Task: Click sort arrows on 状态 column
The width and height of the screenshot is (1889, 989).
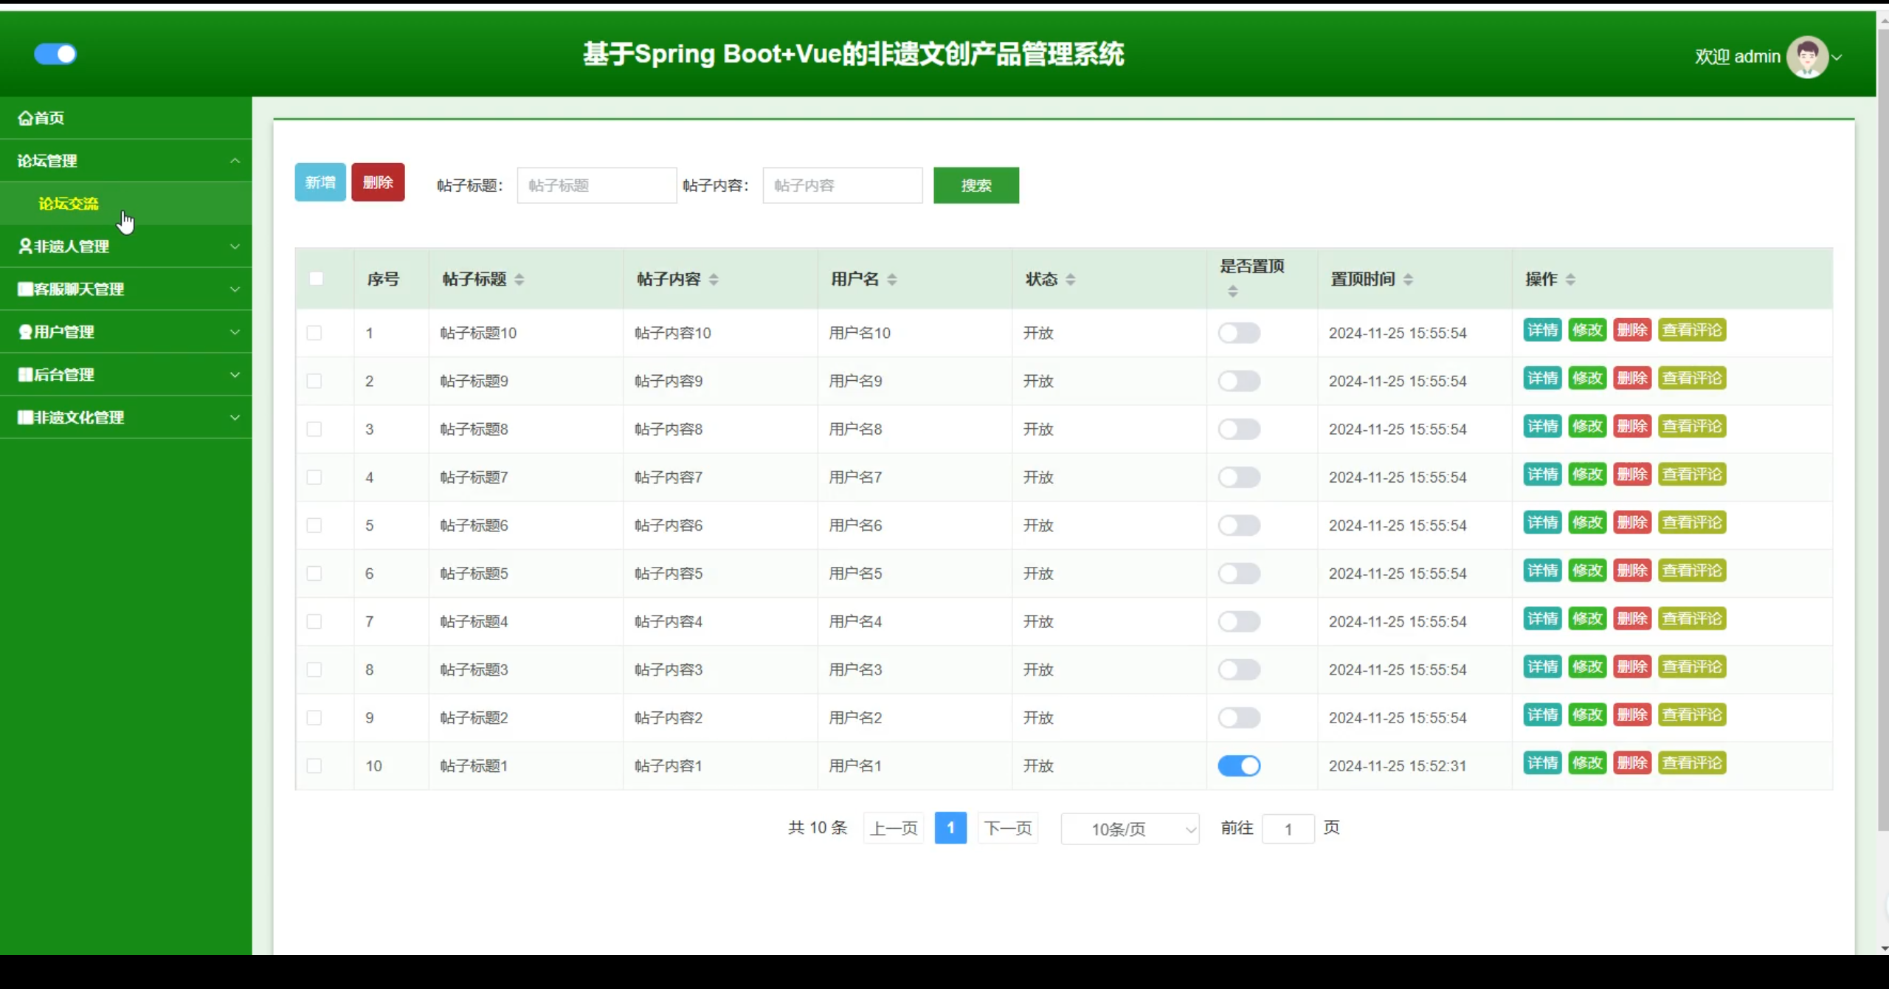Action: [1070, 280]
